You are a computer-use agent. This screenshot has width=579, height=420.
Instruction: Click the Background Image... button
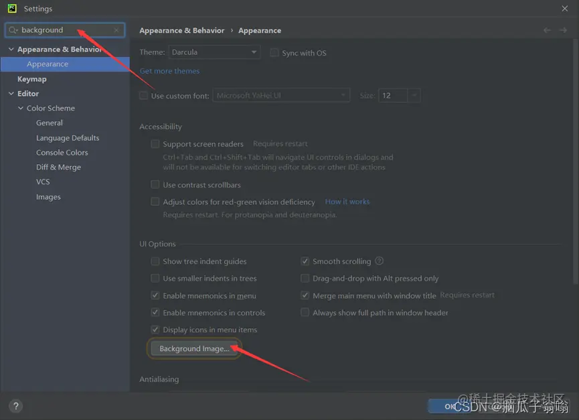pyautogui.click(x=194, y=348)
